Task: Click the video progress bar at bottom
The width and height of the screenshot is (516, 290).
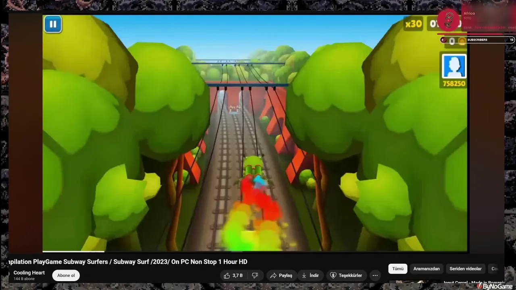Action: (x=255, y=252)
